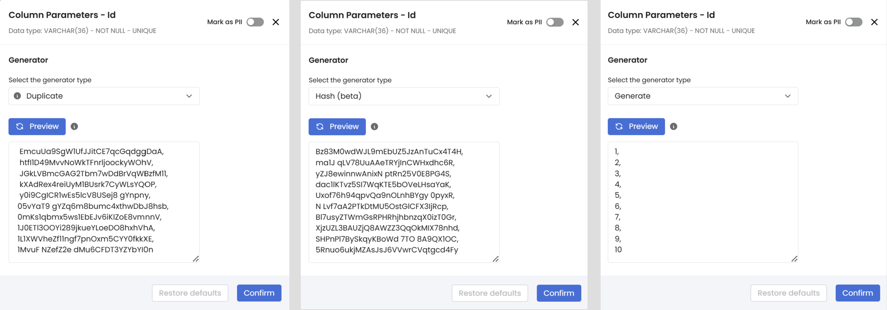Image resolution: width=887 pixels, height=310 pixels.
Task: Close the Generate panel with X
Action: (874, 22)
